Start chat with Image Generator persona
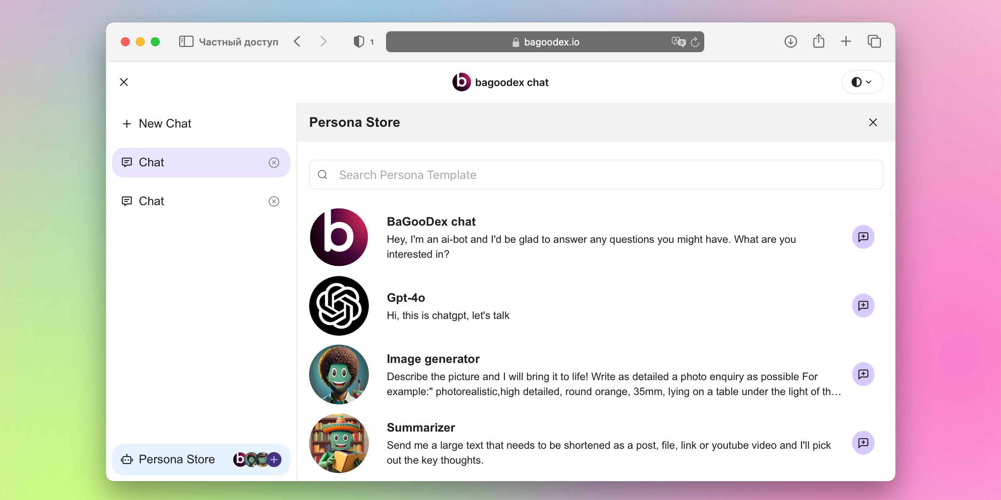Screen dimensions: 1001x500 (864, 374)
